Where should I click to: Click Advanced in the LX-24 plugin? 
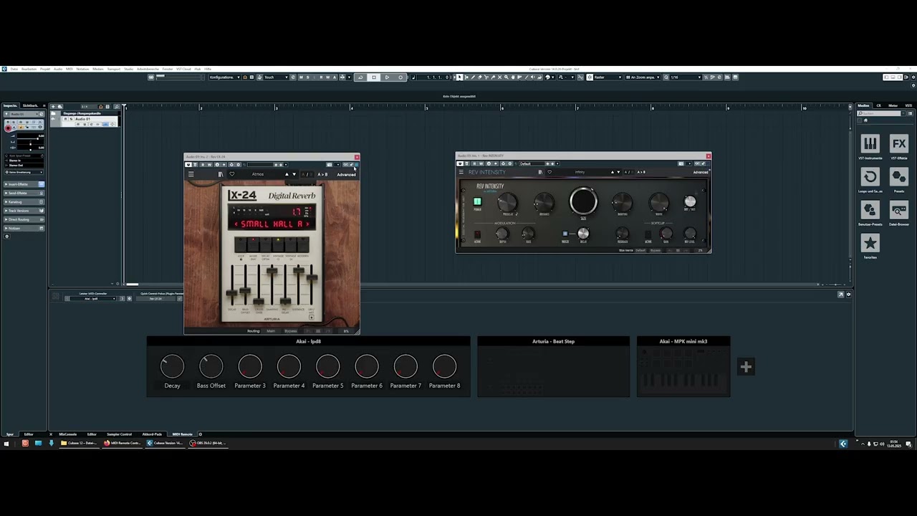[x=347, y=174]
